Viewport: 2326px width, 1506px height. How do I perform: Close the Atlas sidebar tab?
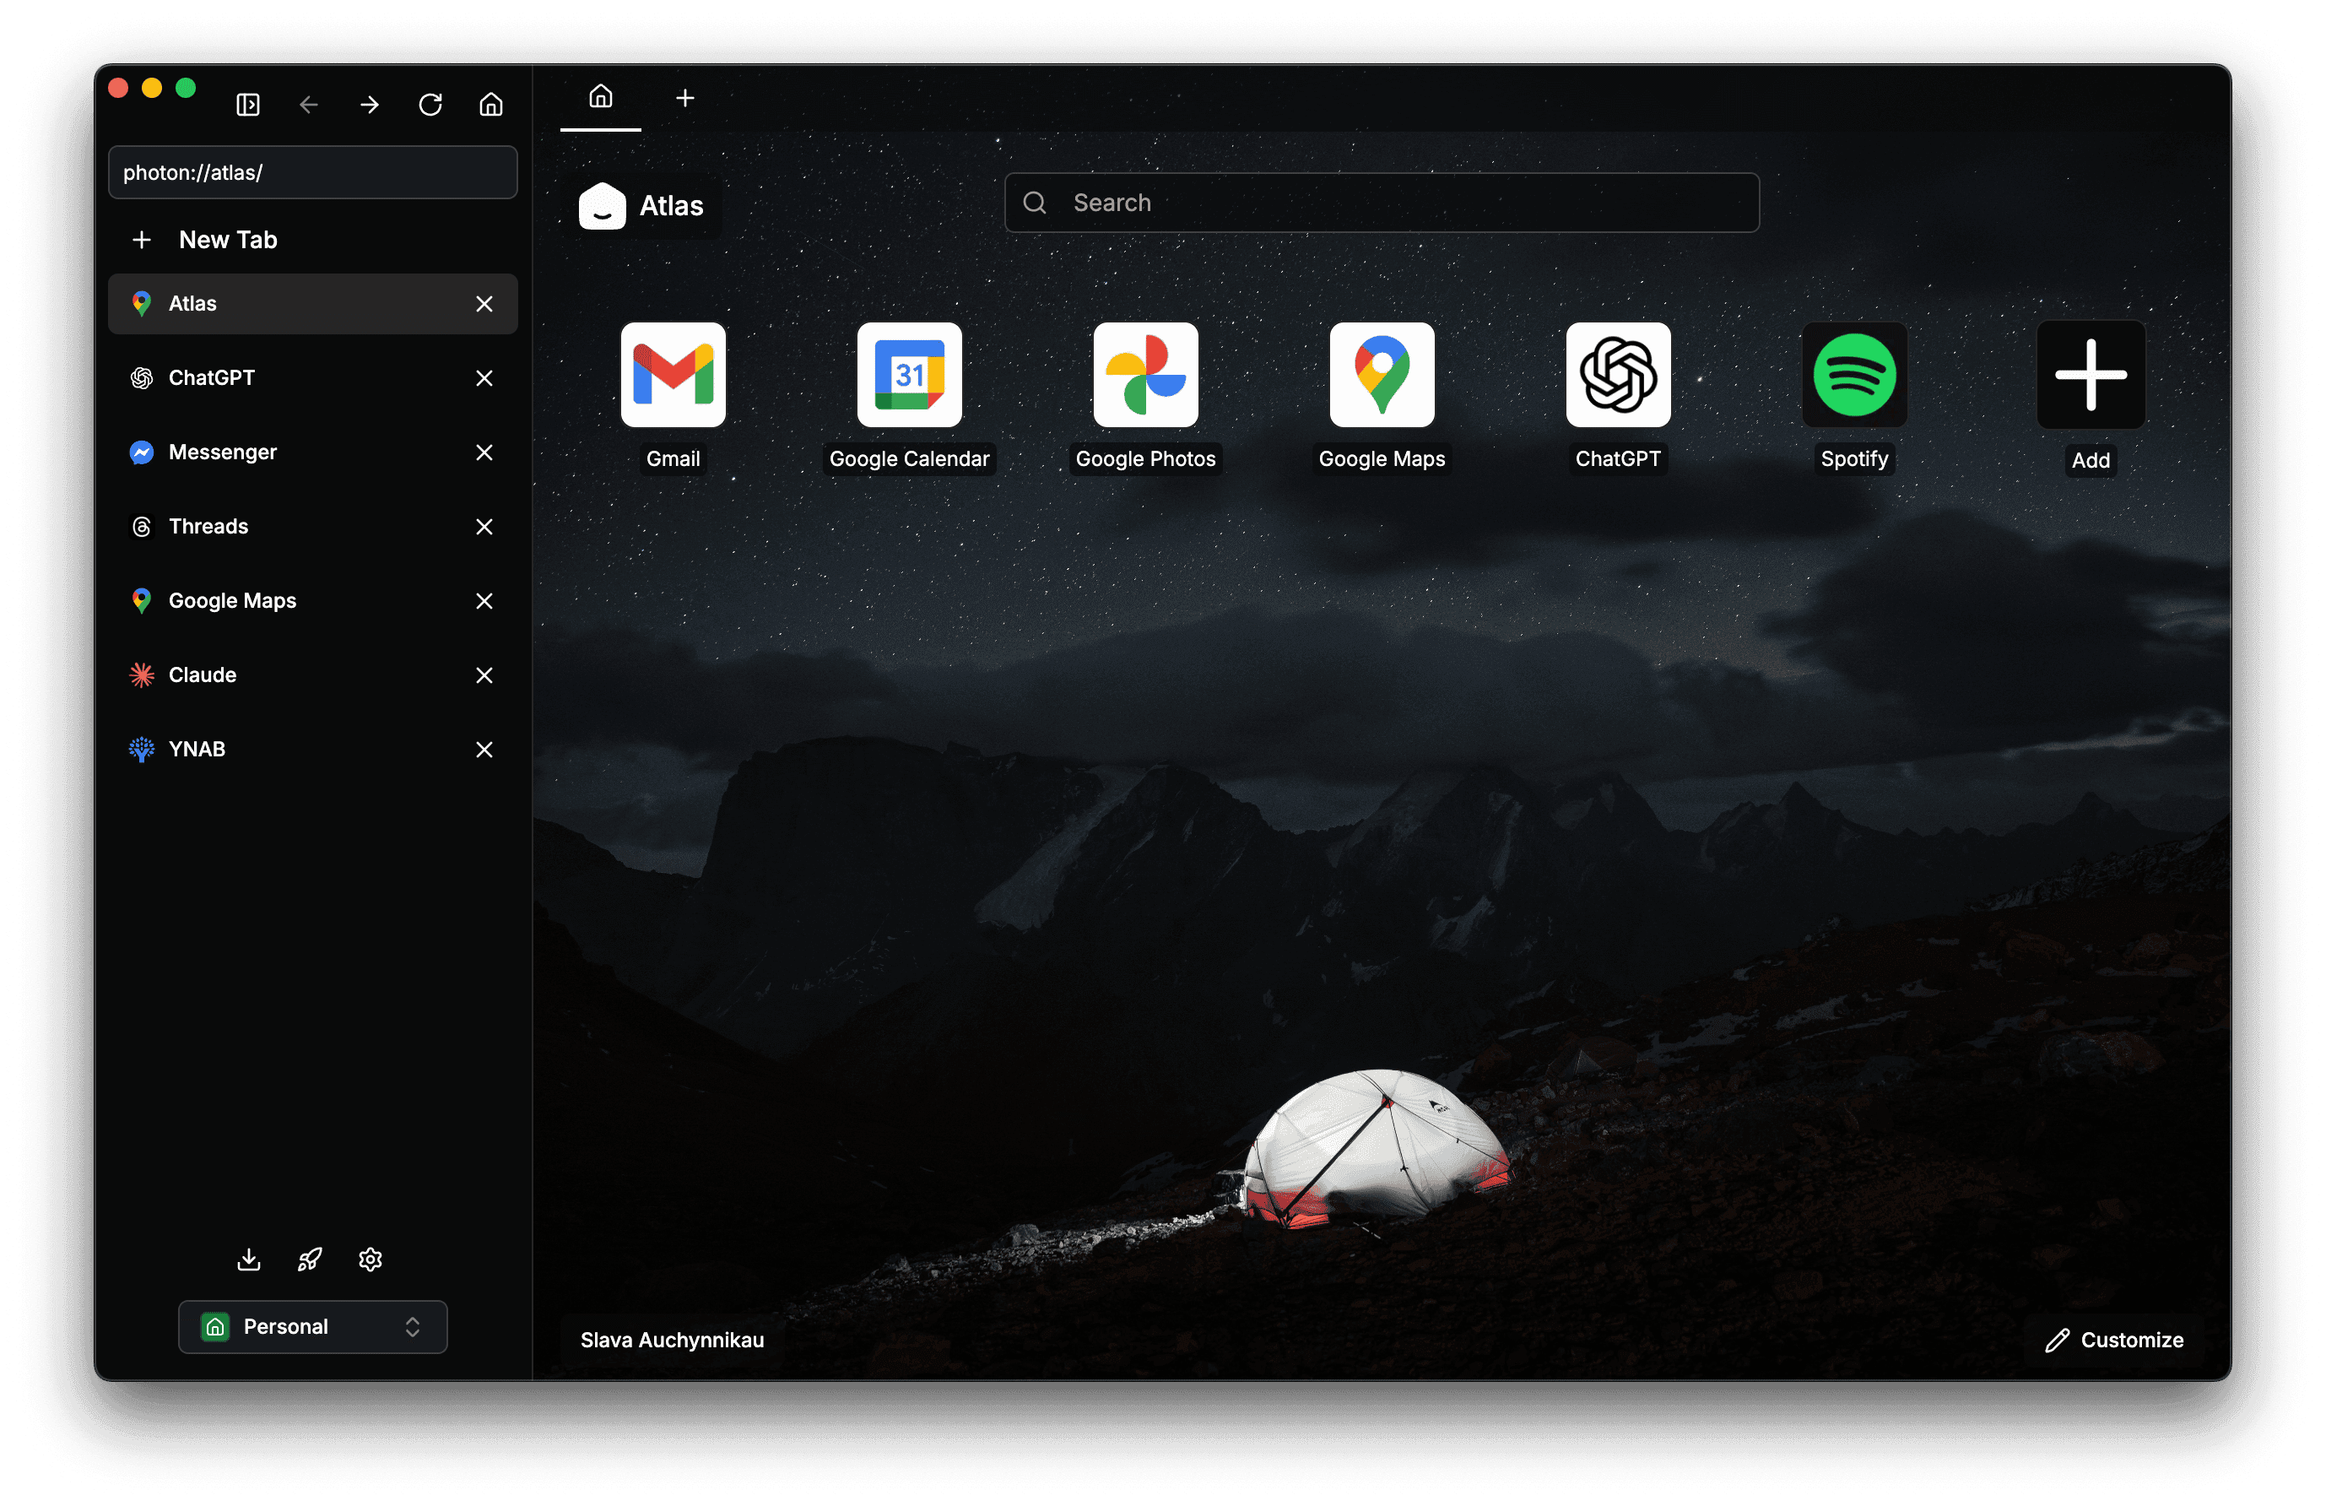(484, 304)
